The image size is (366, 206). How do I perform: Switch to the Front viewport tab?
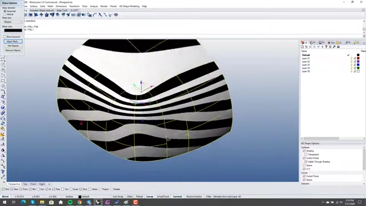pyautogui.click(x=33, y=184)
